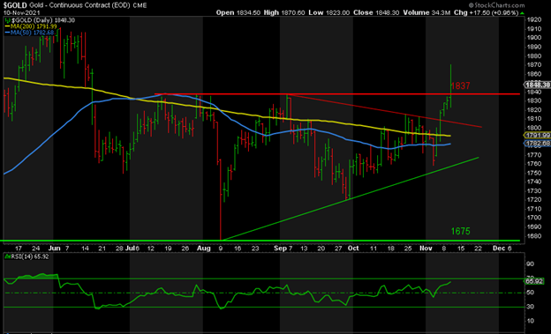This screenshot has width=551, height=334.
Task: Click the red 1837 resistance annotation
Action: coord(460,86)
